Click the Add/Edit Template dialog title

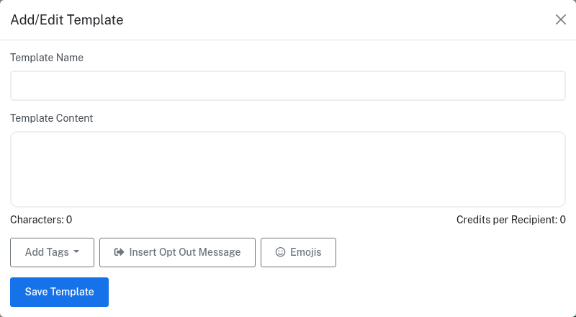coord(67,20)
